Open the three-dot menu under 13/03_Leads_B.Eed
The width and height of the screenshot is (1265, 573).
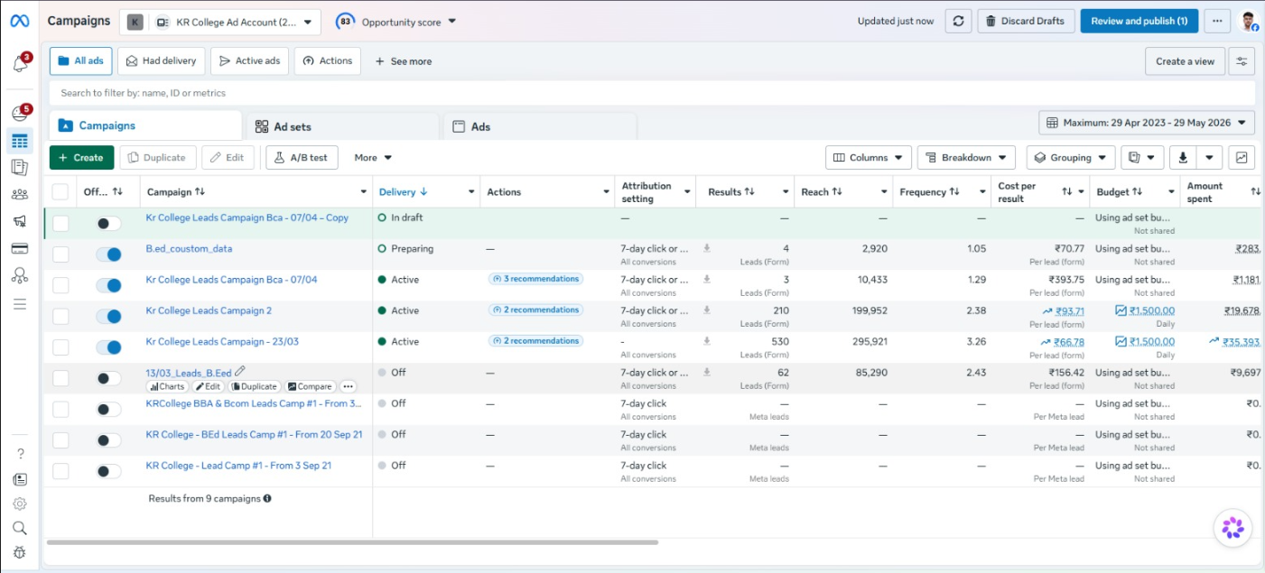(x=348, y=386)
